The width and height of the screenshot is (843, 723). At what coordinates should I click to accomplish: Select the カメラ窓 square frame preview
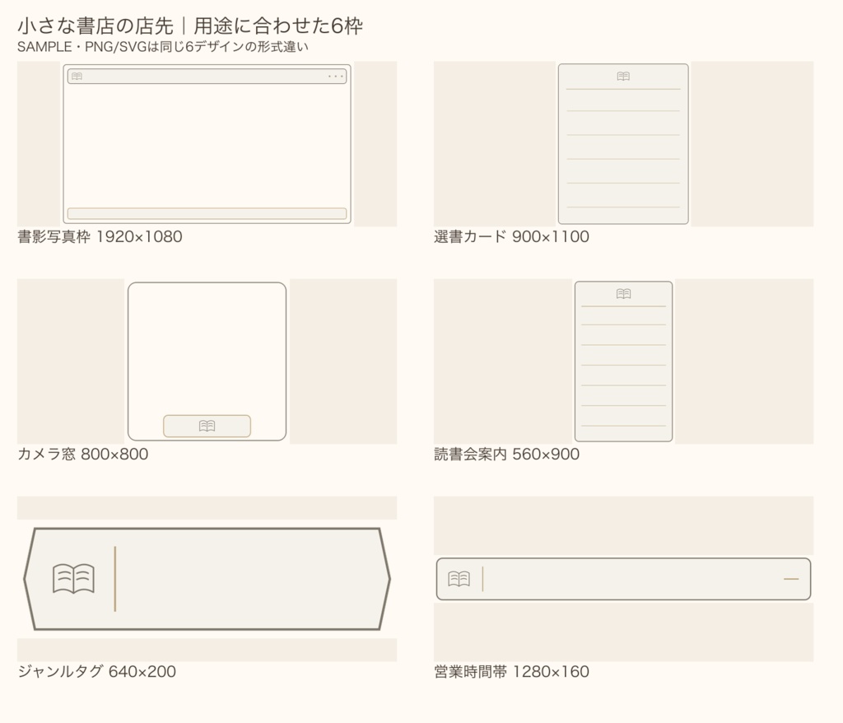207,361
